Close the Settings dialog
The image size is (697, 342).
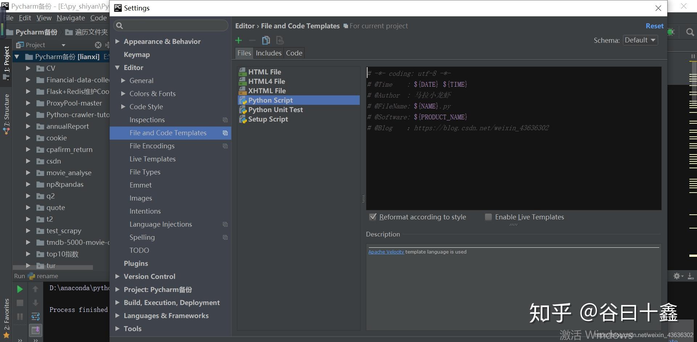tap(658, 8)
